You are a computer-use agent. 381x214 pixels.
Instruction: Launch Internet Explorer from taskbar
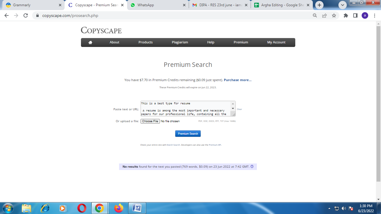tap(45, 208)
